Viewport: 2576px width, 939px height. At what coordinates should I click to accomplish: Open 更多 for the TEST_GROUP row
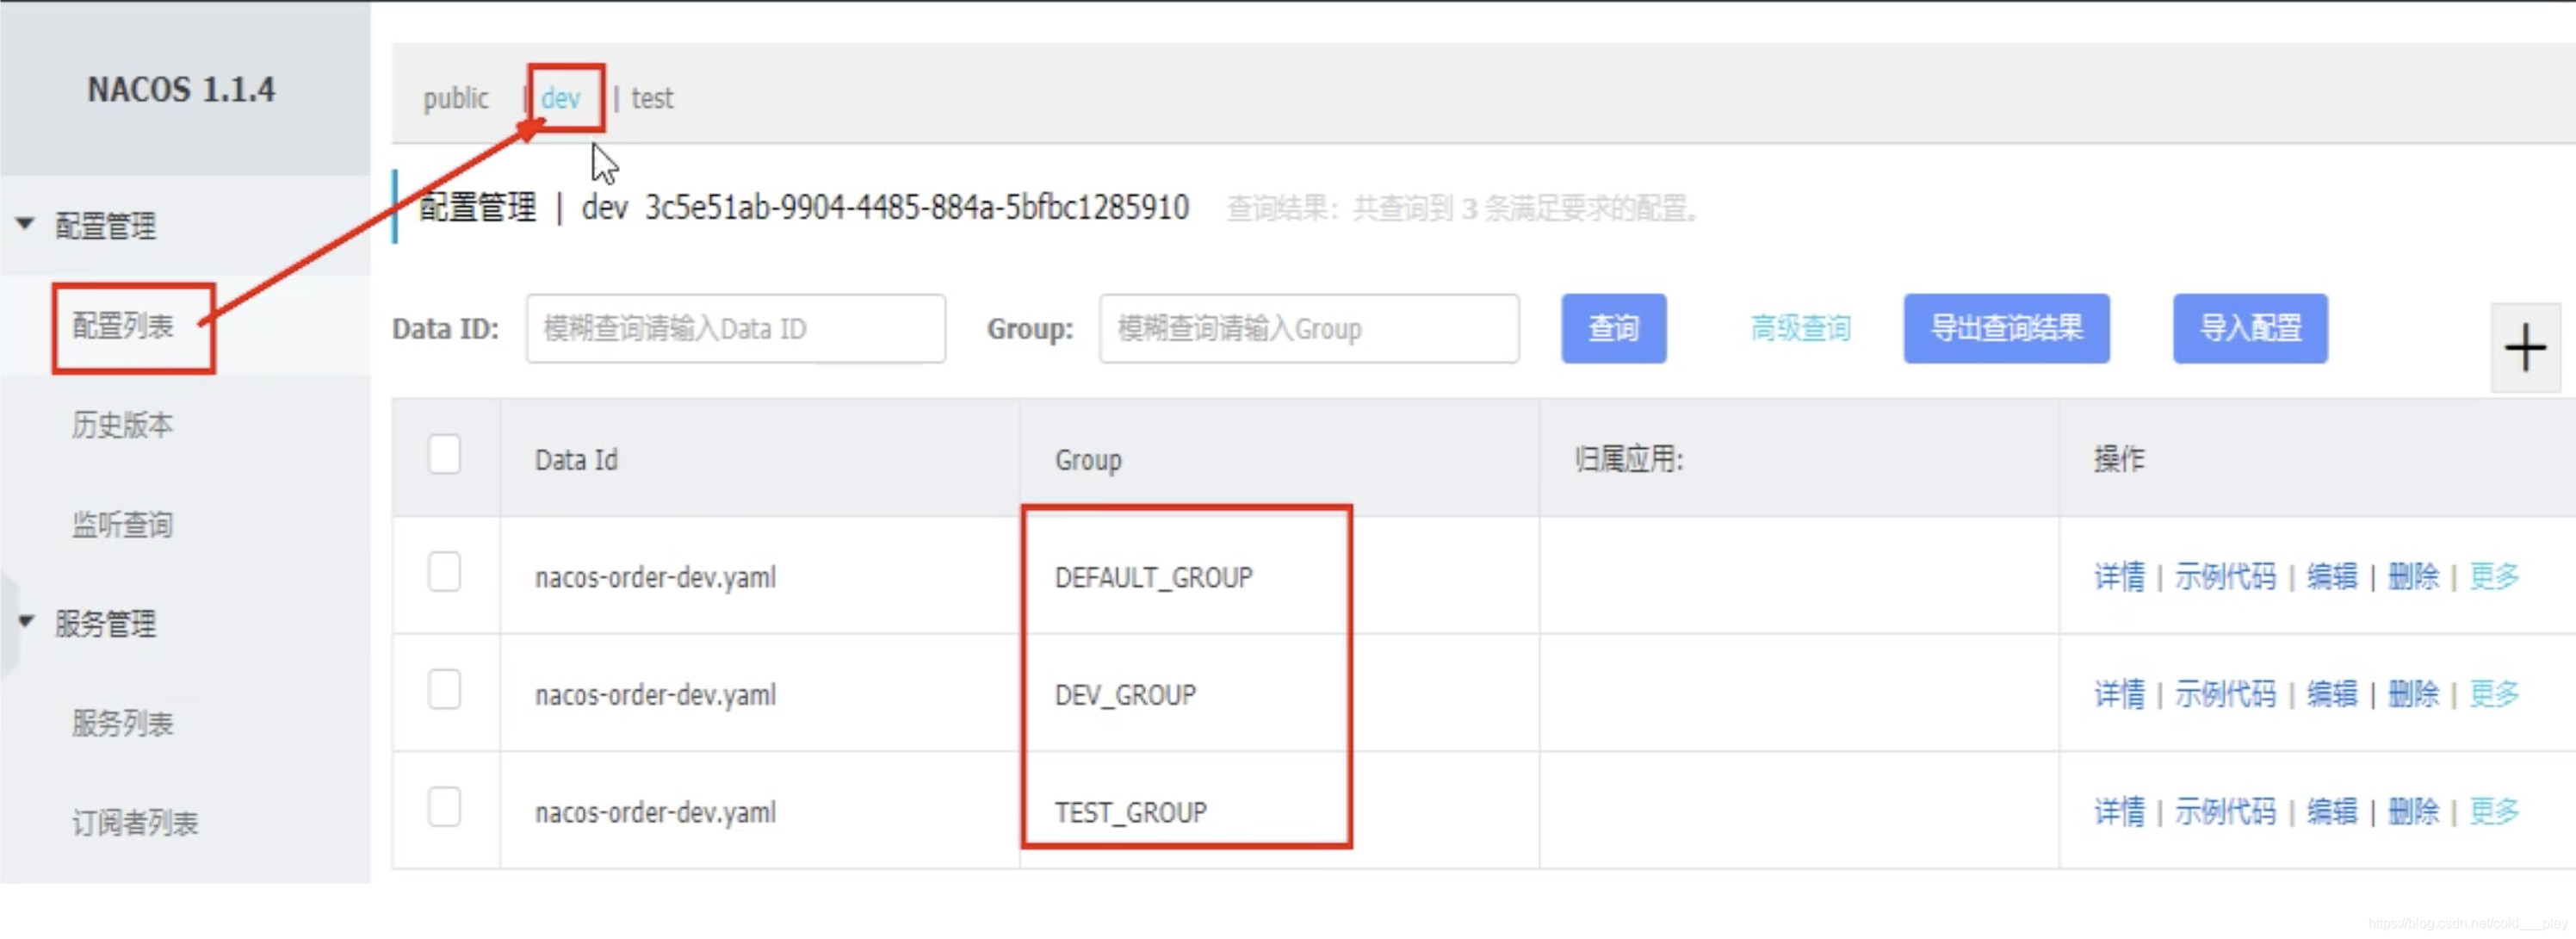(2494, 811)
